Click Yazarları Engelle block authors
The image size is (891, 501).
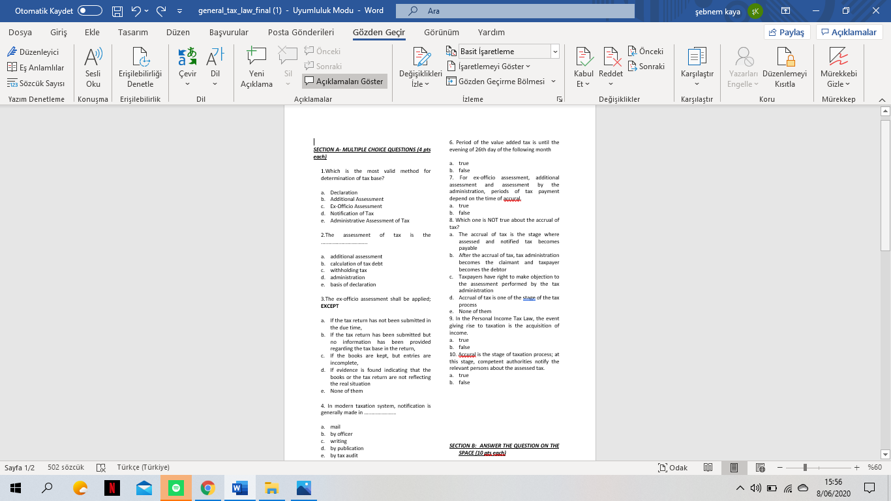[x=743, y=68]
